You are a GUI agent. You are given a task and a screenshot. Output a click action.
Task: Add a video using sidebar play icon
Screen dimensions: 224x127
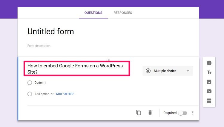(209, 91)
